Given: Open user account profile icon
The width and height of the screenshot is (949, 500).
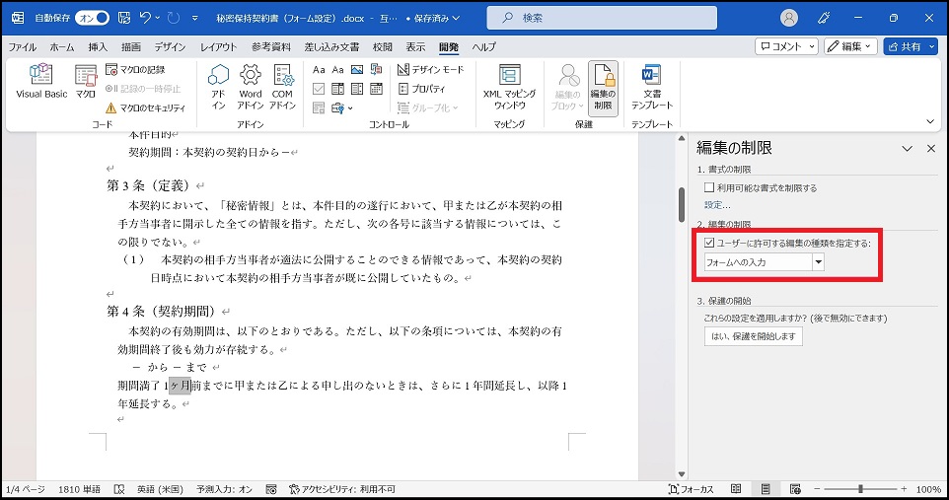Looking at the screenshot, I should (x=788, y=18).
